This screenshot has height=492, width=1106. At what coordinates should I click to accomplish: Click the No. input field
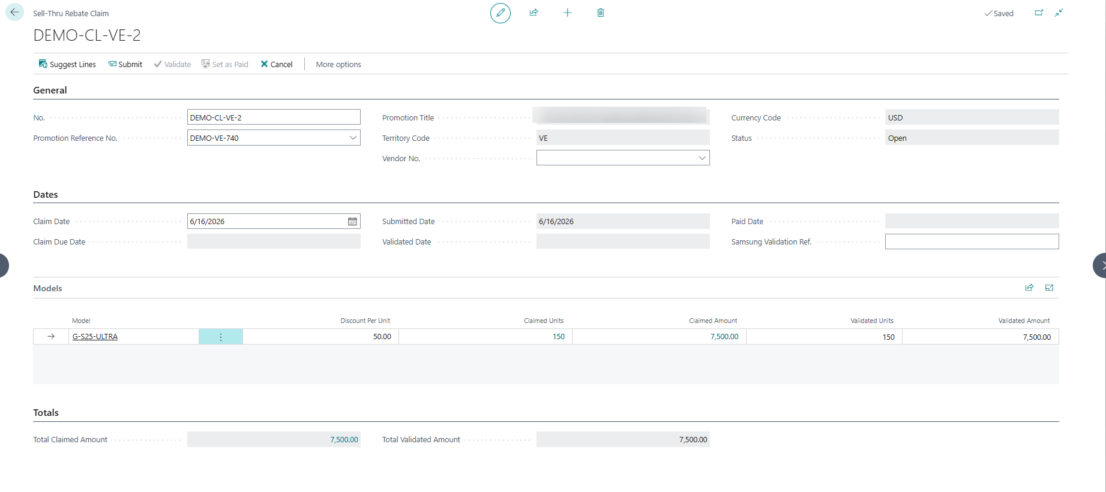click(274, 117)
